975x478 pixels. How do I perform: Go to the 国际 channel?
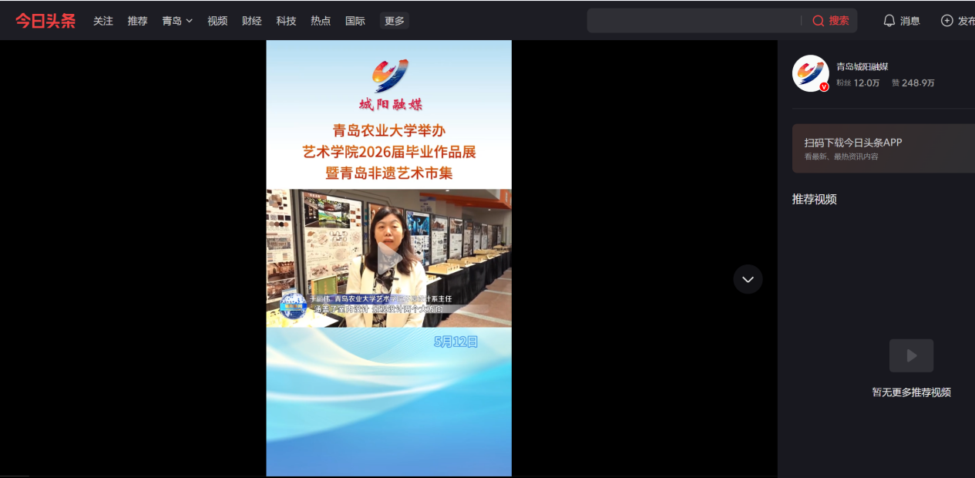355,21
